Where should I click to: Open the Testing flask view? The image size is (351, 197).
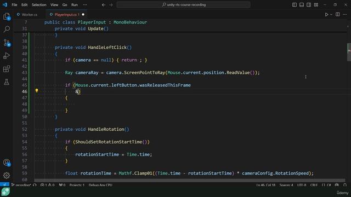7,82
